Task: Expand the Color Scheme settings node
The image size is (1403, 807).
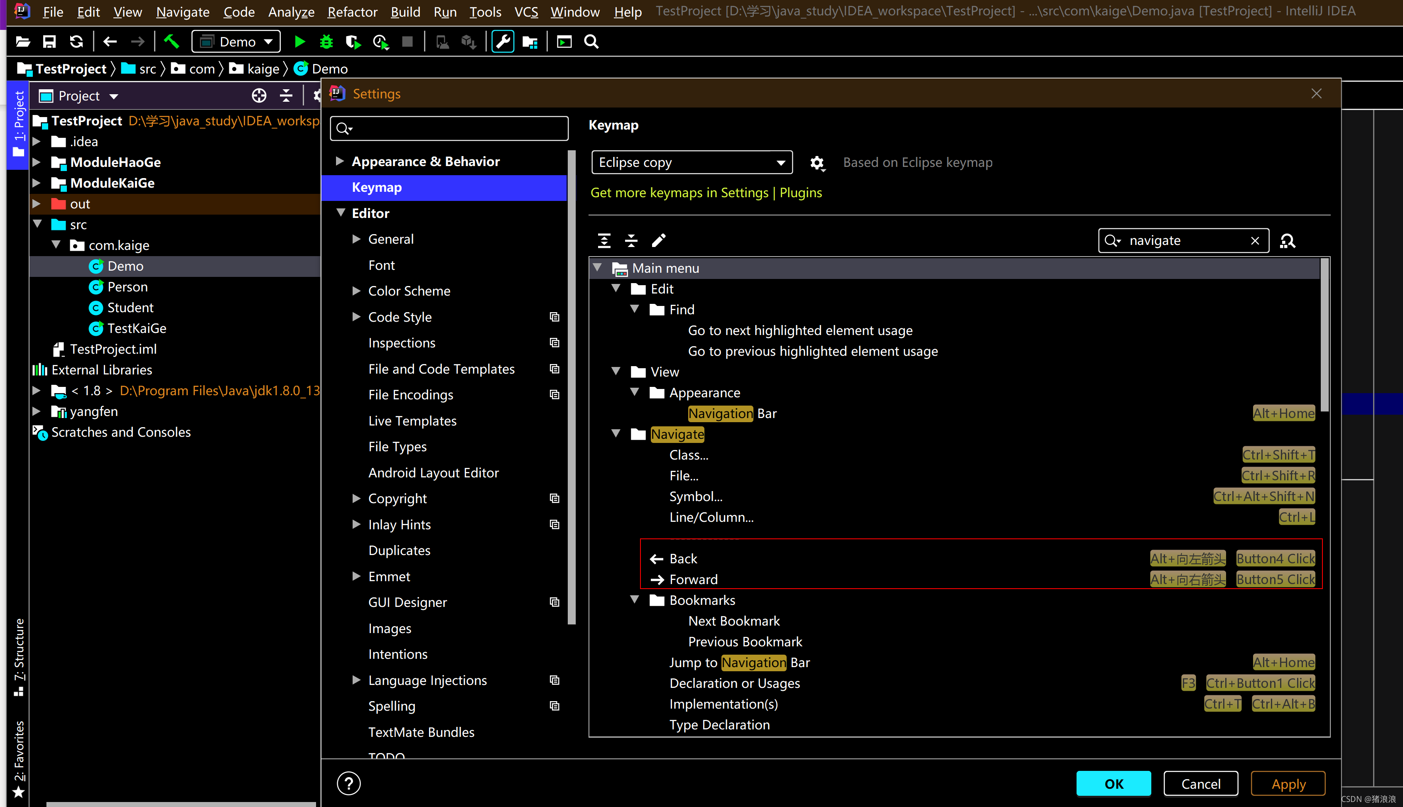Action: click(x=356, y=291)
